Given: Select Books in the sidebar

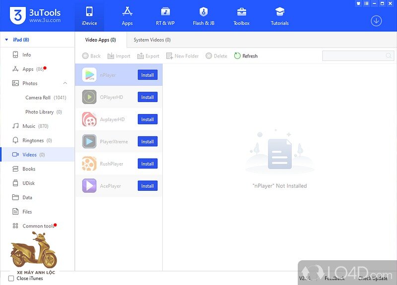Looking at the screenshot, I should [38, 169].
